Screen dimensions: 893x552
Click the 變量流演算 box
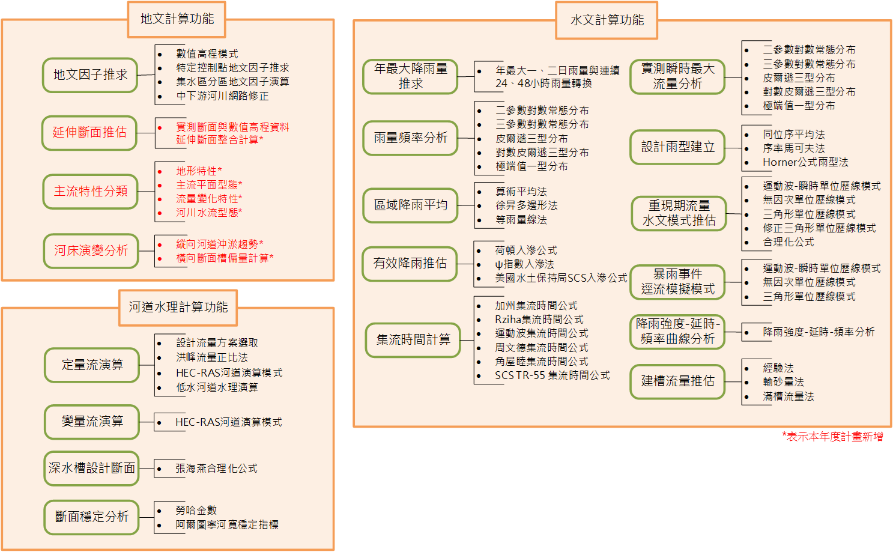point(92,421)
